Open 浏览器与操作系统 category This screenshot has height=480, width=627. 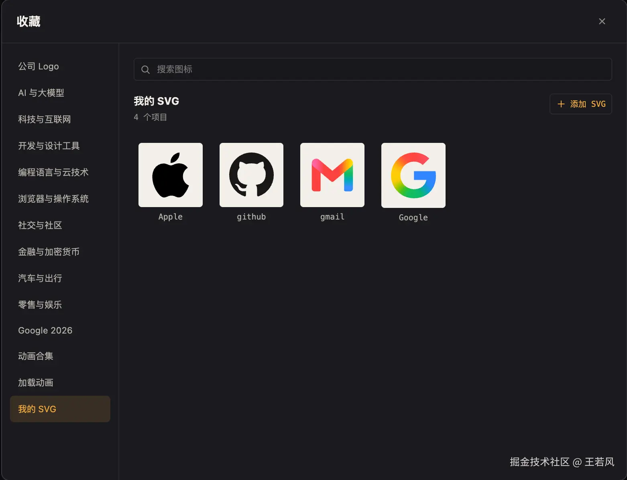coord(60,199)
